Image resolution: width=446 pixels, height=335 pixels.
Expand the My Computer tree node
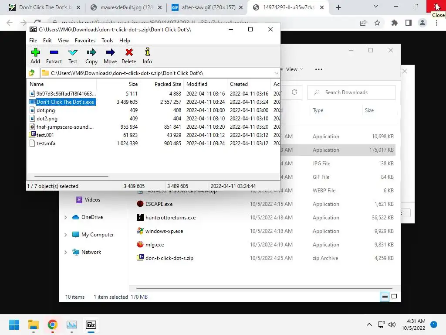tap(65, 235)
